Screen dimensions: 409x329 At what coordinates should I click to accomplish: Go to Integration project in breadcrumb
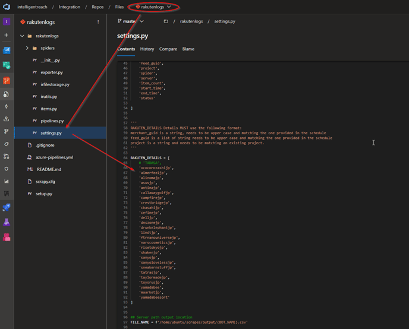click(x=70, y=7)
